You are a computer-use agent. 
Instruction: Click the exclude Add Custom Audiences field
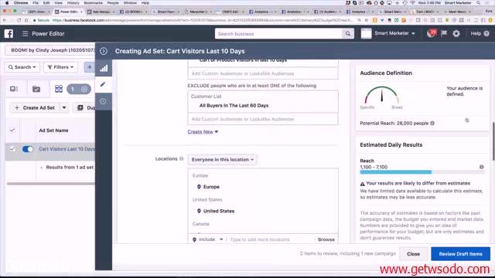click(263, 119)
